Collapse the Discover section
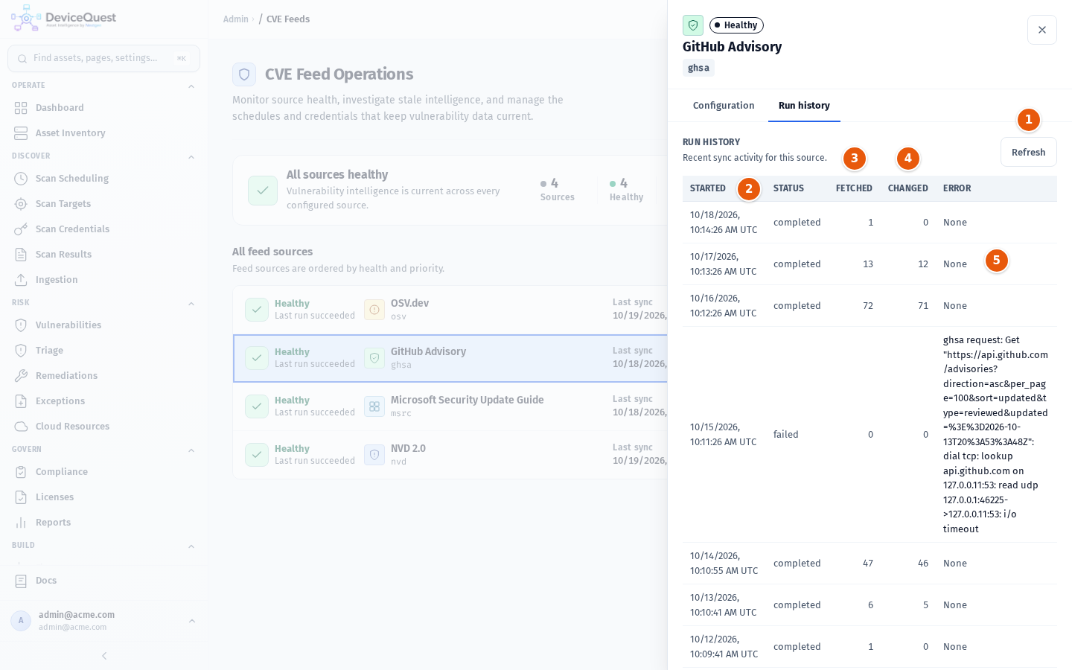The image size is (1072, 670). click(191, 157)
